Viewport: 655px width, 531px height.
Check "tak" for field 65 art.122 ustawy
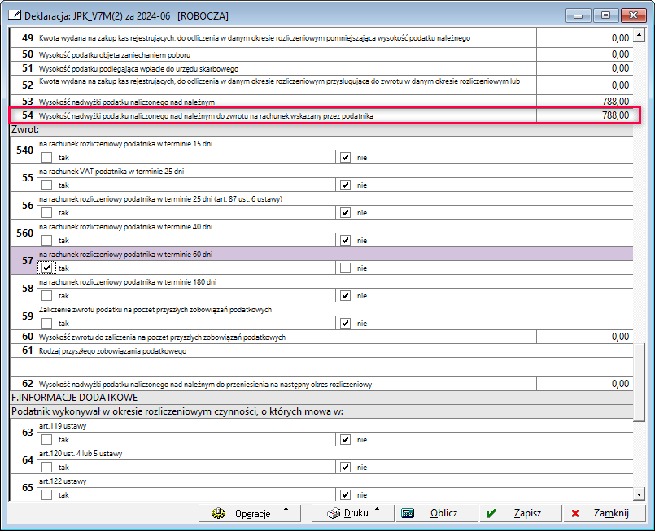(x=47, y=495)
